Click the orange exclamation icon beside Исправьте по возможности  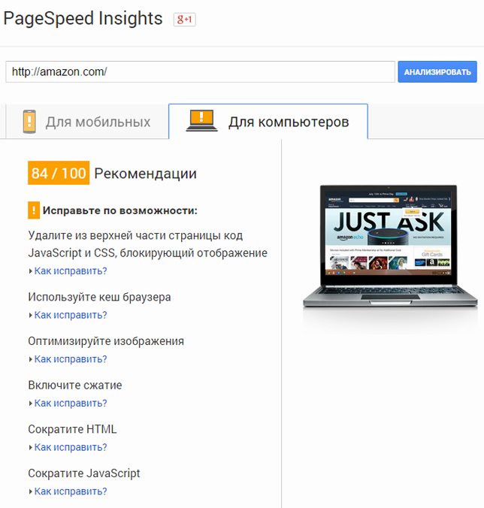point(34,210)
